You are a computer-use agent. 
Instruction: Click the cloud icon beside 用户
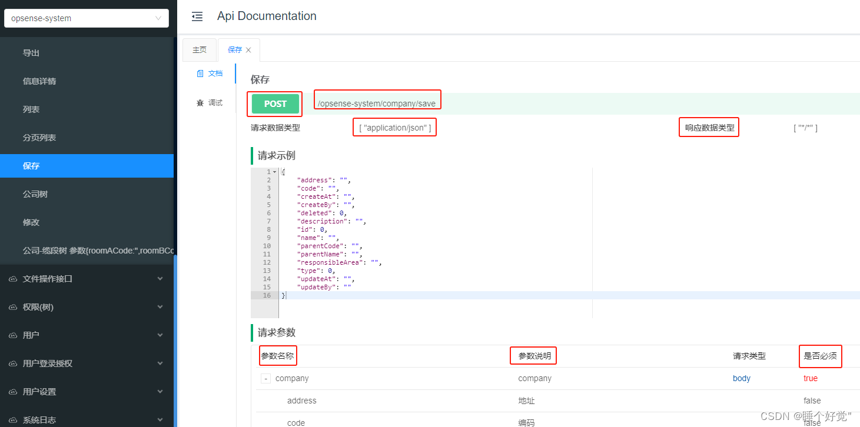pos(13,335)
